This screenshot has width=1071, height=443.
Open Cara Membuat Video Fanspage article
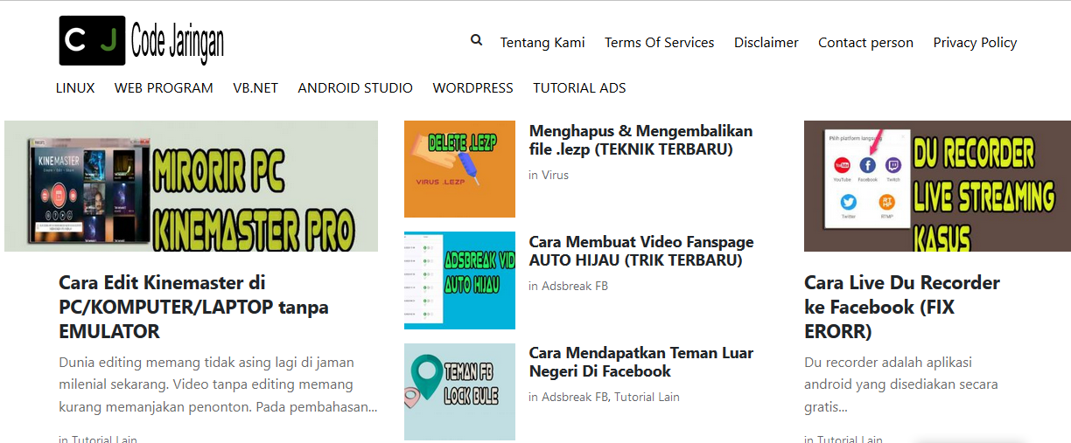click(x=641, y=251)
